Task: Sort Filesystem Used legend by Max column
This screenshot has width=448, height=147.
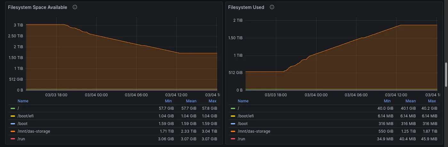Action: pos(433,101)
